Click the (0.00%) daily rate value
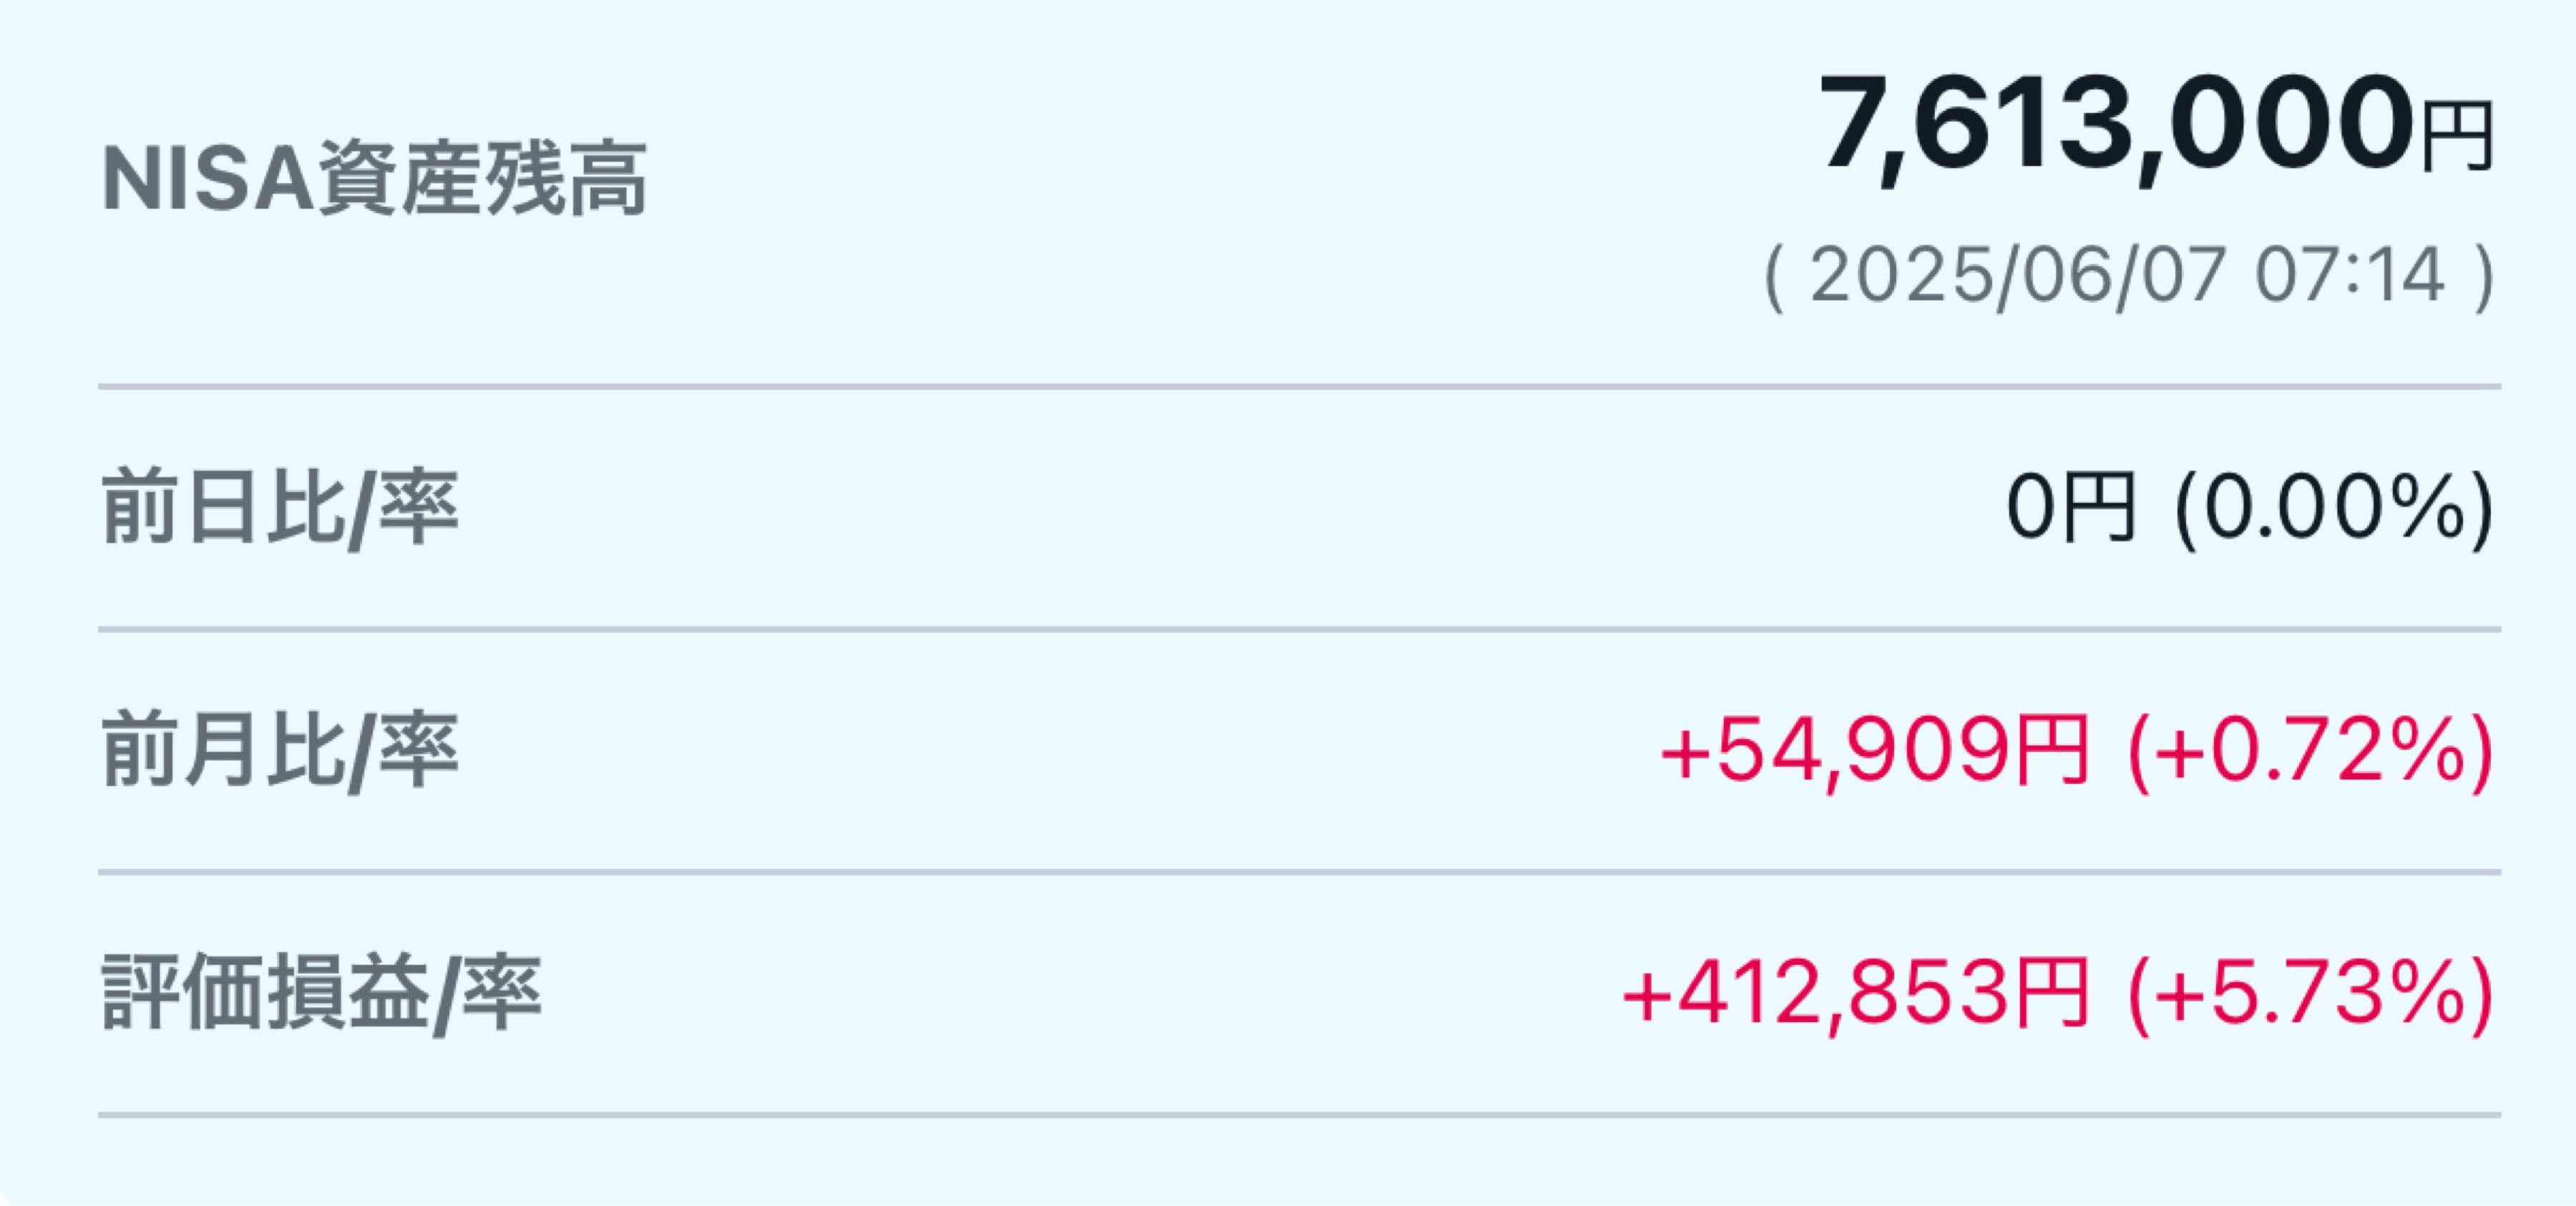The height and width of the screenshot is (1206, 2576). point(2335,510)
